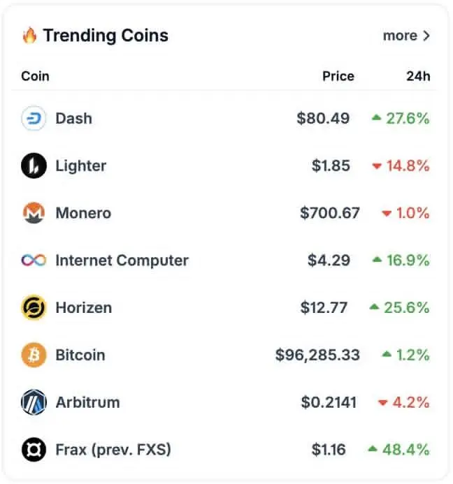
Task: Click the Internet Computer infinity logo
Action: click(34, 261)
